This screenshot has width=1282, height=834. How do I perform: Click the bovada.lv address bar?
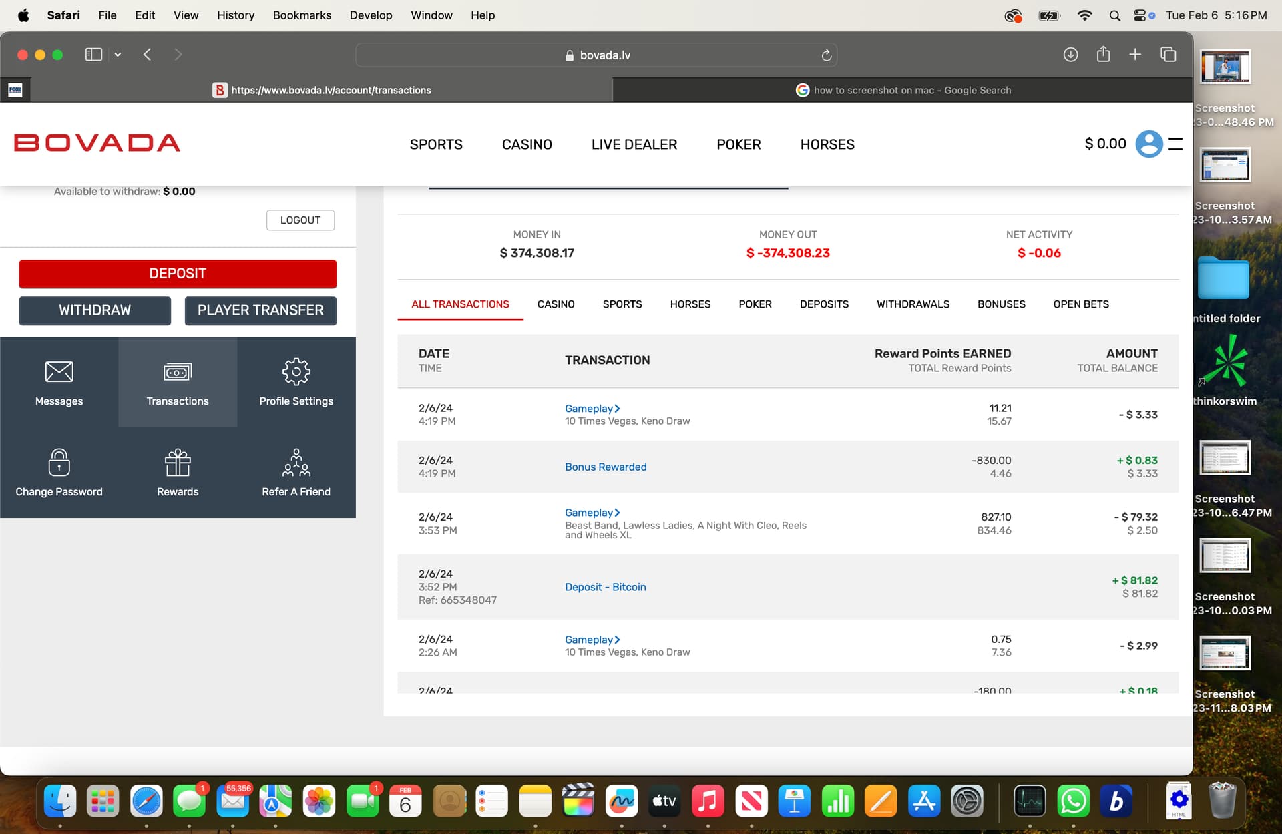pos(596,55)
